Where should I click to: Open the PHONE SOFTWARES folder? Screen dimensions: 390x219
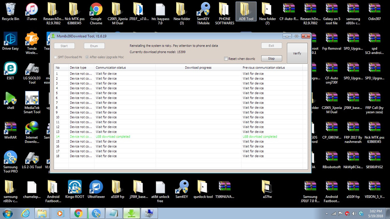[x=225, y=14]
